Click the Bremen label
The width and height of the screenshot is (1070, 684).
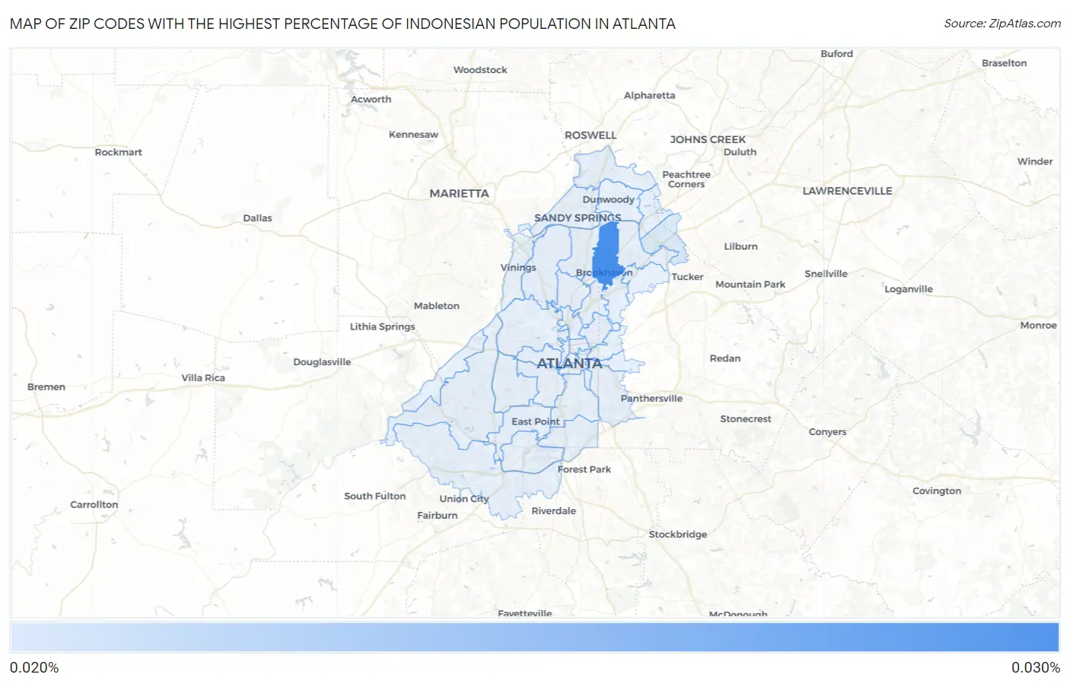(46, 387)
